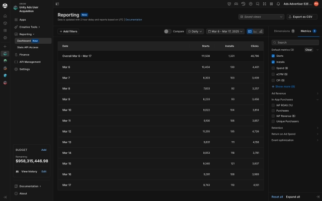Expand Creative Tools in the sidebar
The image size is (322, 201).
(x=28, y=27)
